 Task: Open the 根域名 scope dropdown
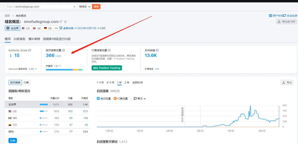click(x=85, y=7)
